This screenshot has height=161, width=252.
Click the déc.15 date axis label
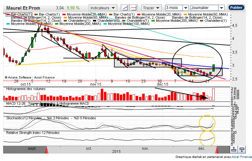(x=162, y=84)
